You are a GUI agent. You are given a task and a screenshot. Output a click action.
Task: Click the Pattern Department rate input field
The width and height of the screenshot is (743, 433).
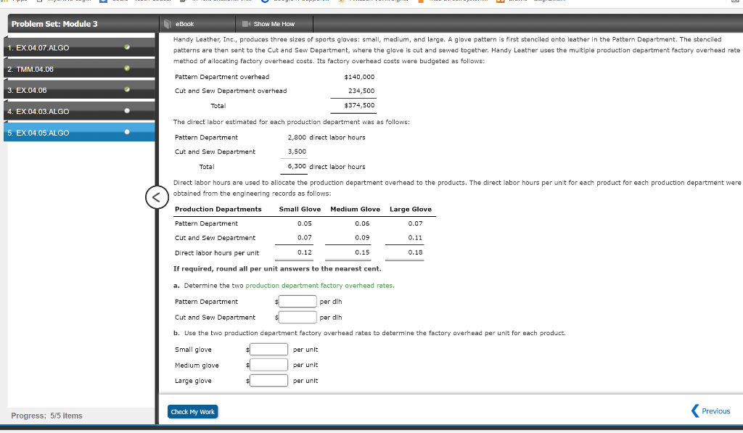click(x=297, y=301)
